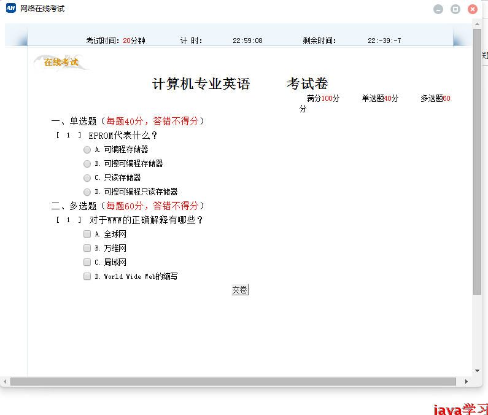Click the vertical scrollbar up arrow
488x415 pixels.
click(x=477, y=24)
